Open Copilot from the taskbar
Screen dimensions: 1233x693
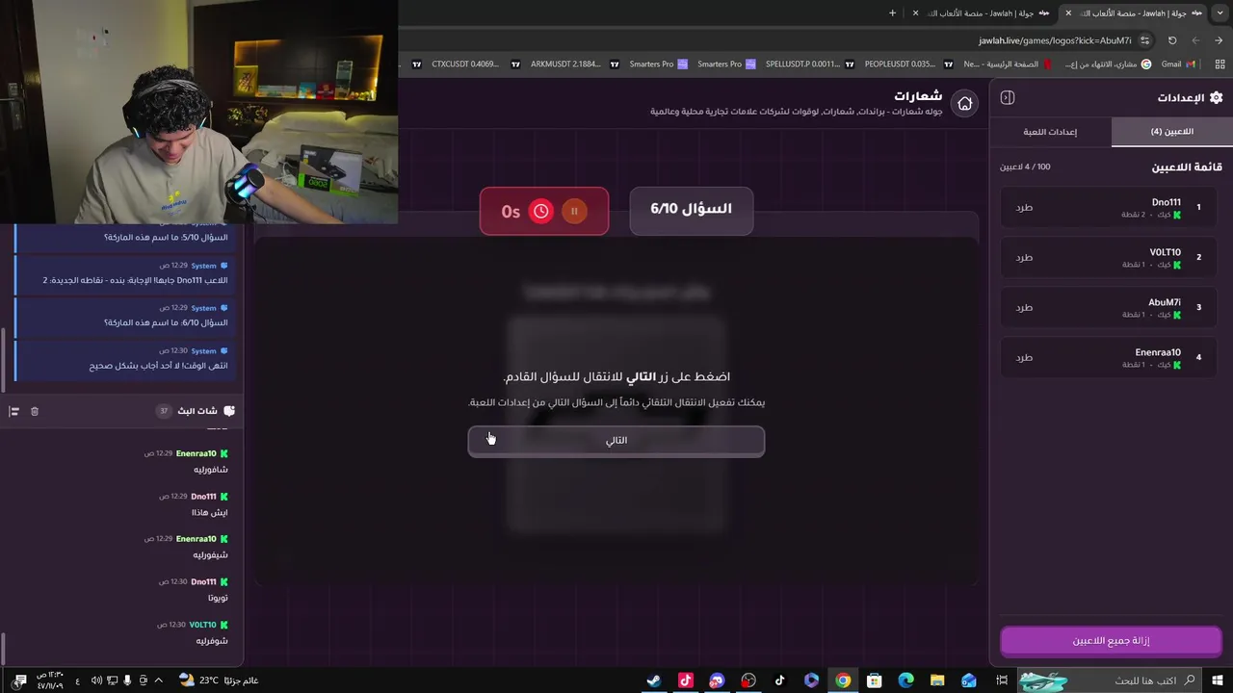click(812, 680)
